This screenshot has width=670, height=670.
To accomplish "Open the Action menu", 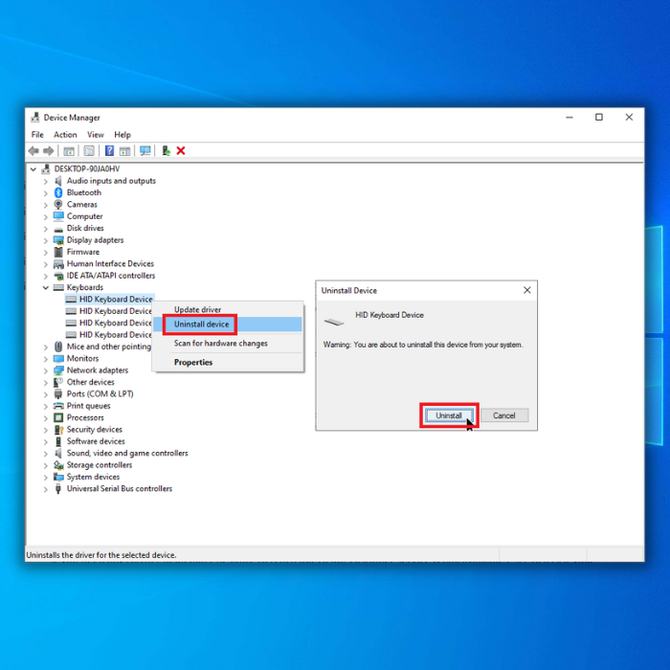I will coord(65,135).
